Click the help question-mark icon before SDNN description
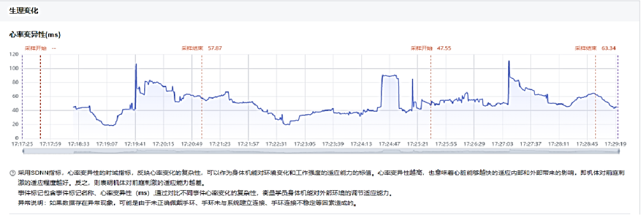 click(x=12, y=172)
